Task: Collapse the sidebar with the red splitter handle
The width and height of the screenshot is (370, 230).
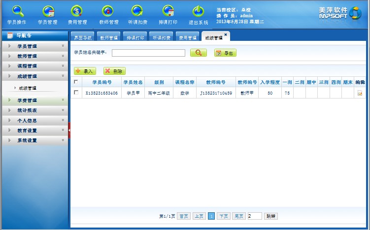Action: 69,130
